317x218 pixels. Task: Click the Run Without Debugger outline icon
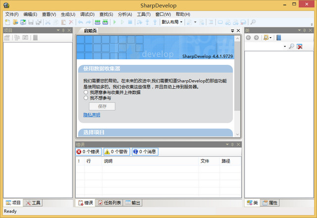pyautogui.click(x=122, y=22)
